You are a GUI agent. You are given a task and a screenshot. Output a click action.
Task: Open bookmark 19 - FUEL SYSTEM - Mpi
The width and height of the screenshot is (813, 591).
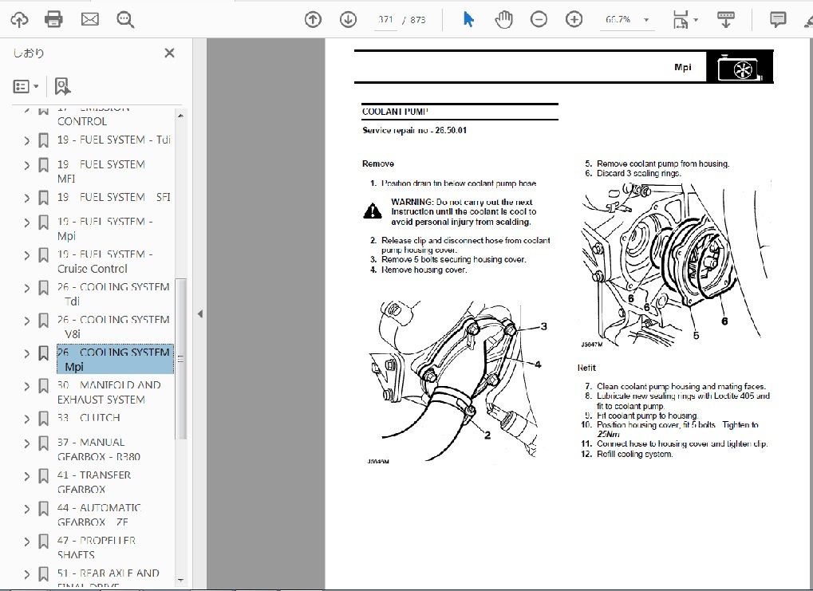click(x=105, y=229)
